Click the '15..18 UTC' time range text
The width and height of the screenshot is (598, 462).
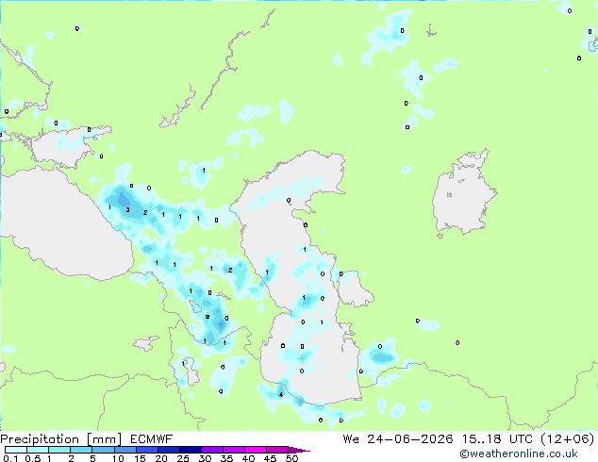(497, 439)
